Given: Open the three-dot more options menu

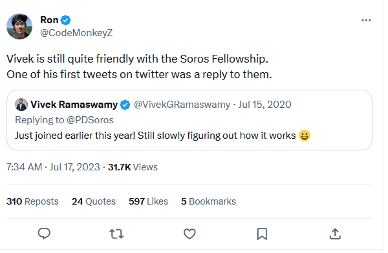Looking at the screenshot, I should (366, 20).
